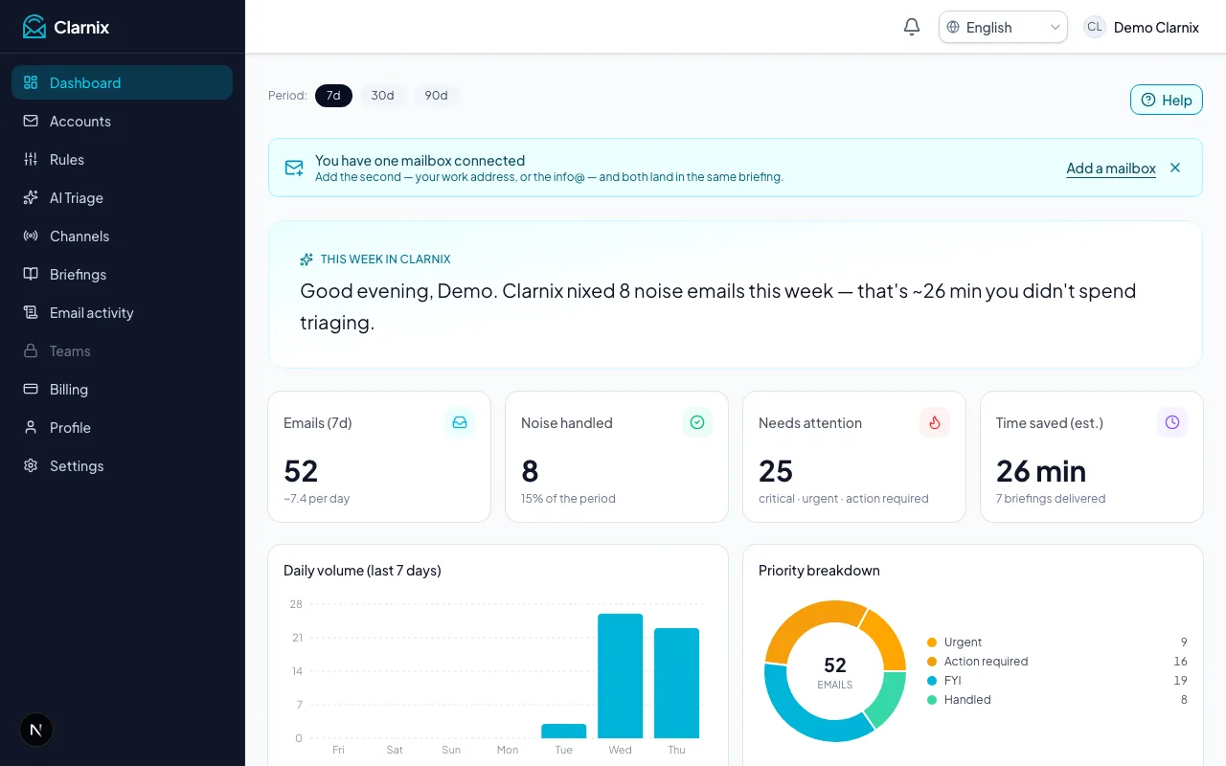
Task: Click the Handled green legend dot
Action: coord(932,700)
